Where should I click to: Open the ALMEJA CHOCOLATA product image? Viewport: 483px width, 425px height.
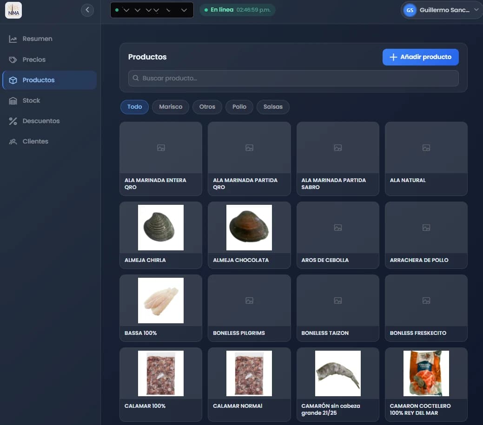click(x=249, y=228)
